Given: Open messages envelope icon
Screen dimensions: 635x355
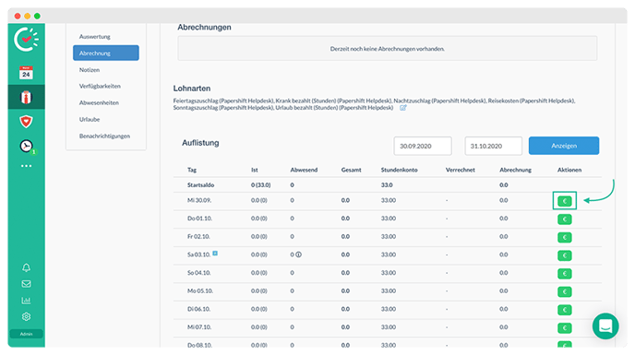Looking at the screenshot, I should pyautogui.click(x=27, y=284).
